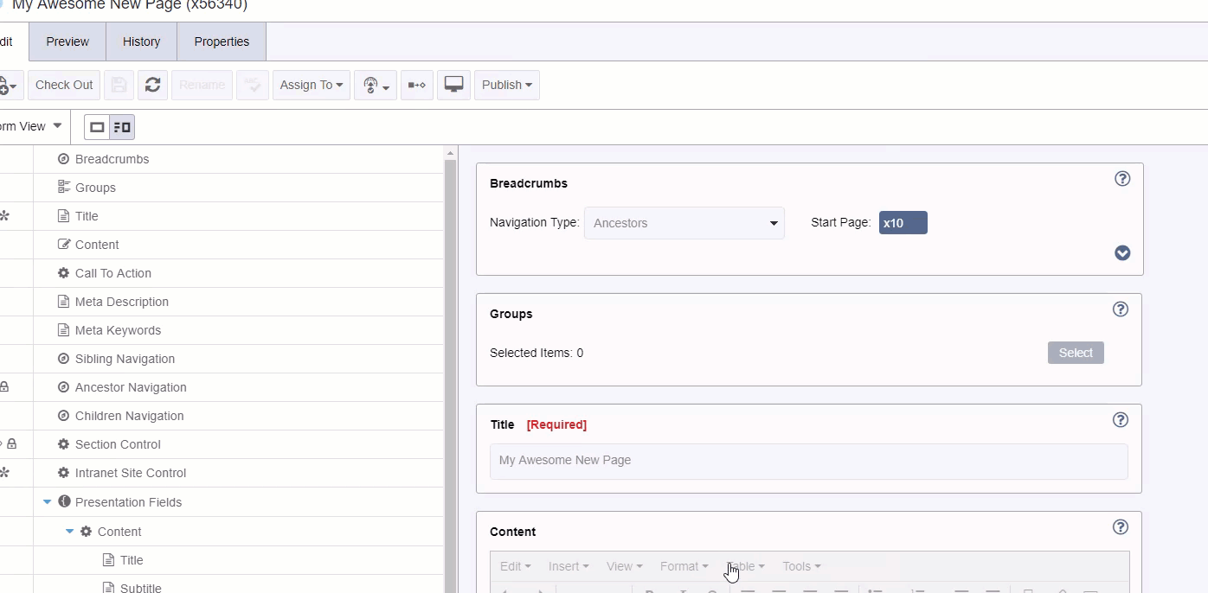Open the Publish dropdown
1208x593 pixels.
pos(507,85)
